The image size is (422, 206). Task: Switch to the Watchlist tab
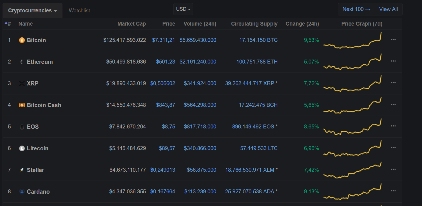tap(79, 11)
